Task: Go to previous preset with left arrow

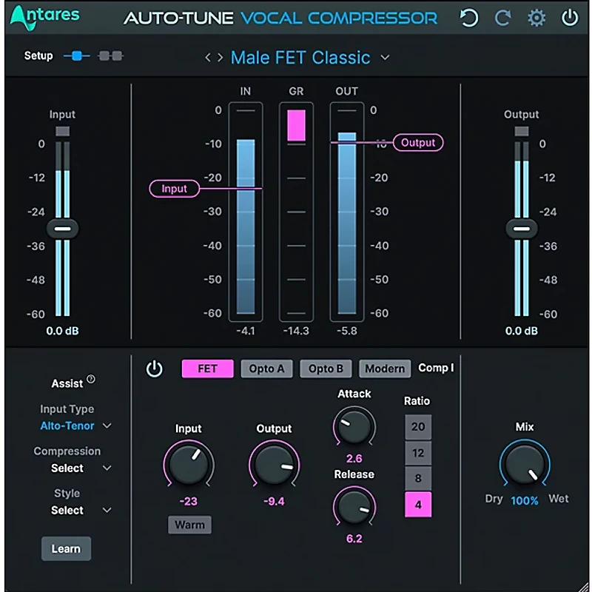Action: click(x=208, y=58)
